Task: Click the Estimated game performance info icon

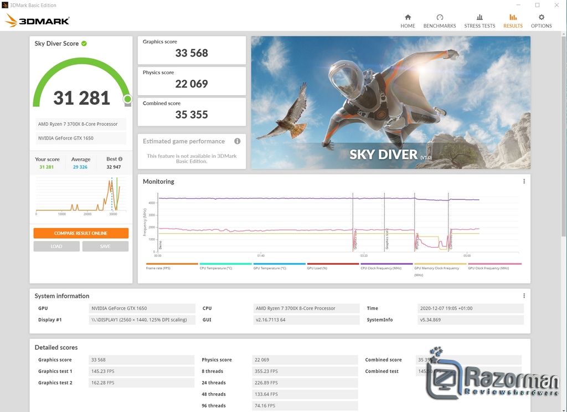Action: point(237,141)
